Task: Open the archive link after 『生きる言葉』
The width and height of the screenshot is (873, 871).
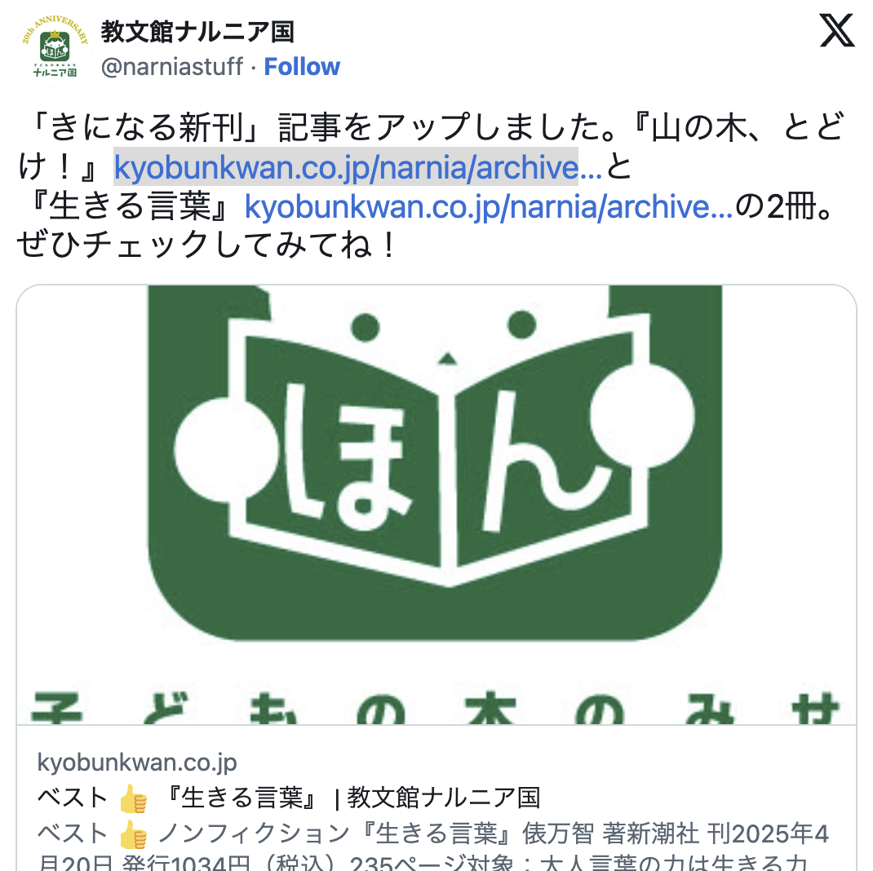Action: [488, 206]
